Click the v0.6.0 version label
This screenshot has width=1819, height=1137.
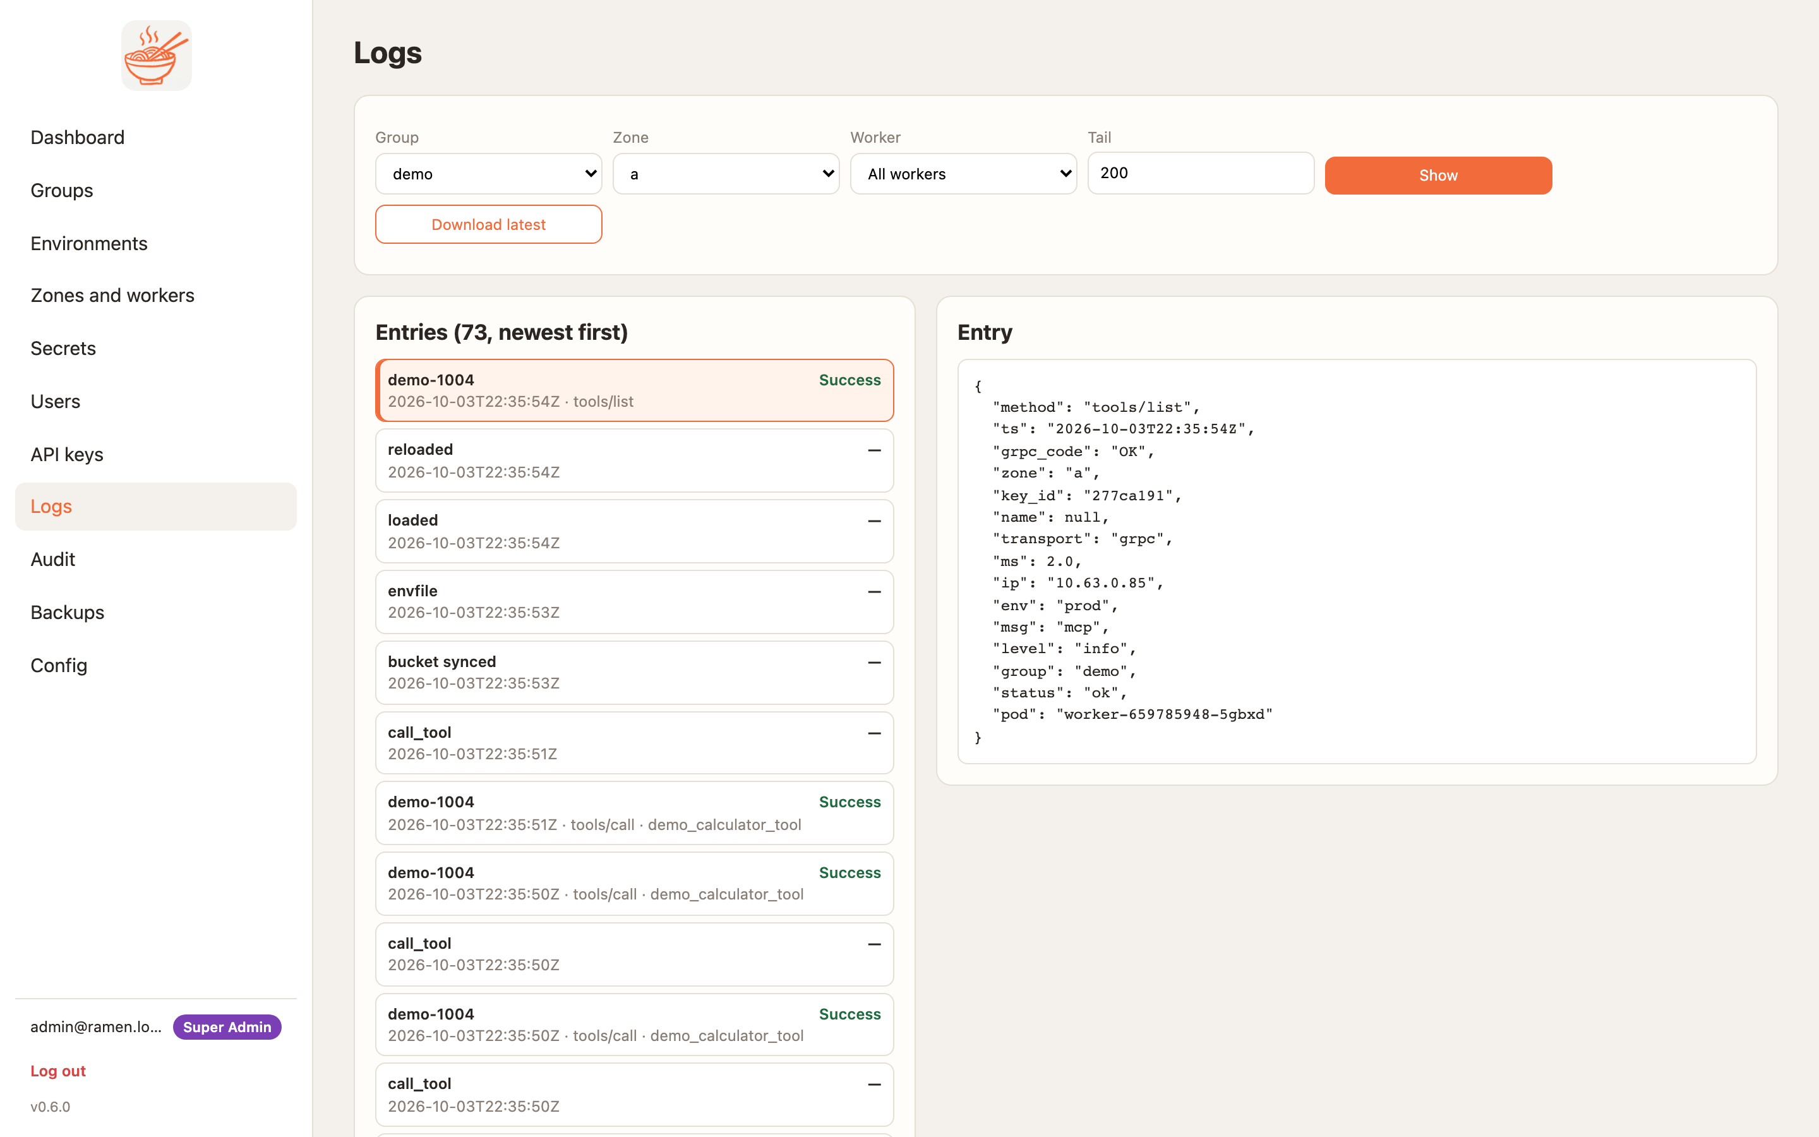pos(51,1107)
